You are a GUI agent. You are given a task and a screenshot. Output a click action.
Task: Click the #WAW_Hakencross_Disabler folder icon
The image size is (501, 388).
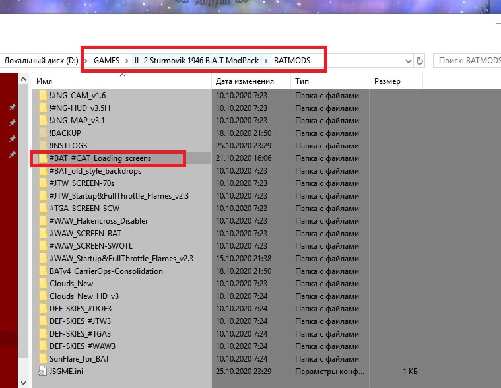43,220
